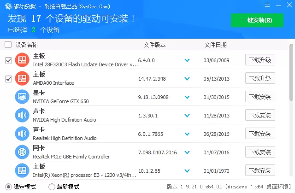This screenshot has width=295, height=193.
Task: Open the hamburger menu in title bar
Action: [267, 5]
